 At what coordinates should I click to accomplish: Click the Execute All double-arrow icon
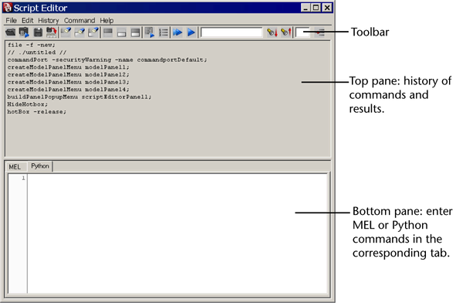point(177,32)
